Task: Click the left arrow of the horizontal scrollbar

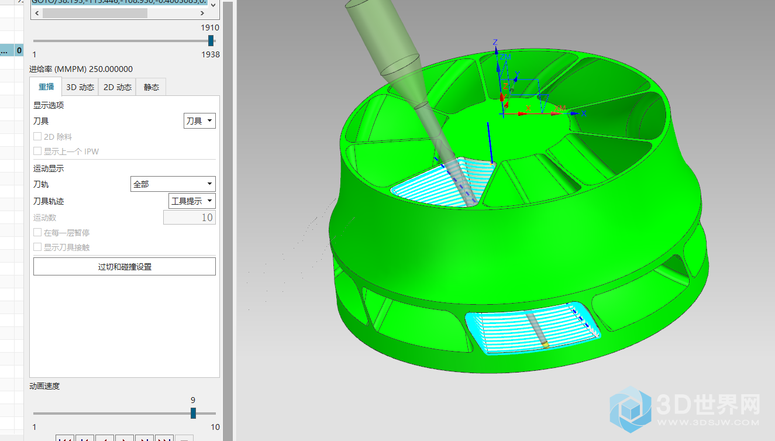Action: pos(37,12)
